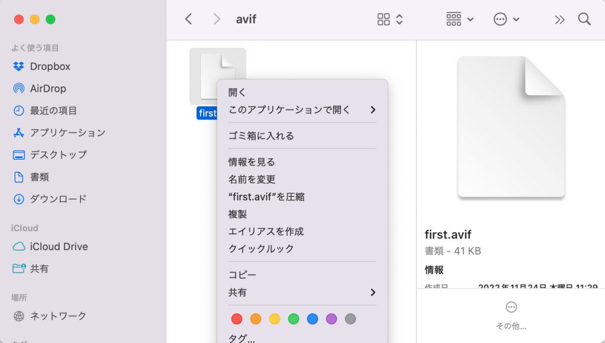Choose ゴミ箱に入れる from the context menu
Screen dimensions: 605x343
pos(302,135)
